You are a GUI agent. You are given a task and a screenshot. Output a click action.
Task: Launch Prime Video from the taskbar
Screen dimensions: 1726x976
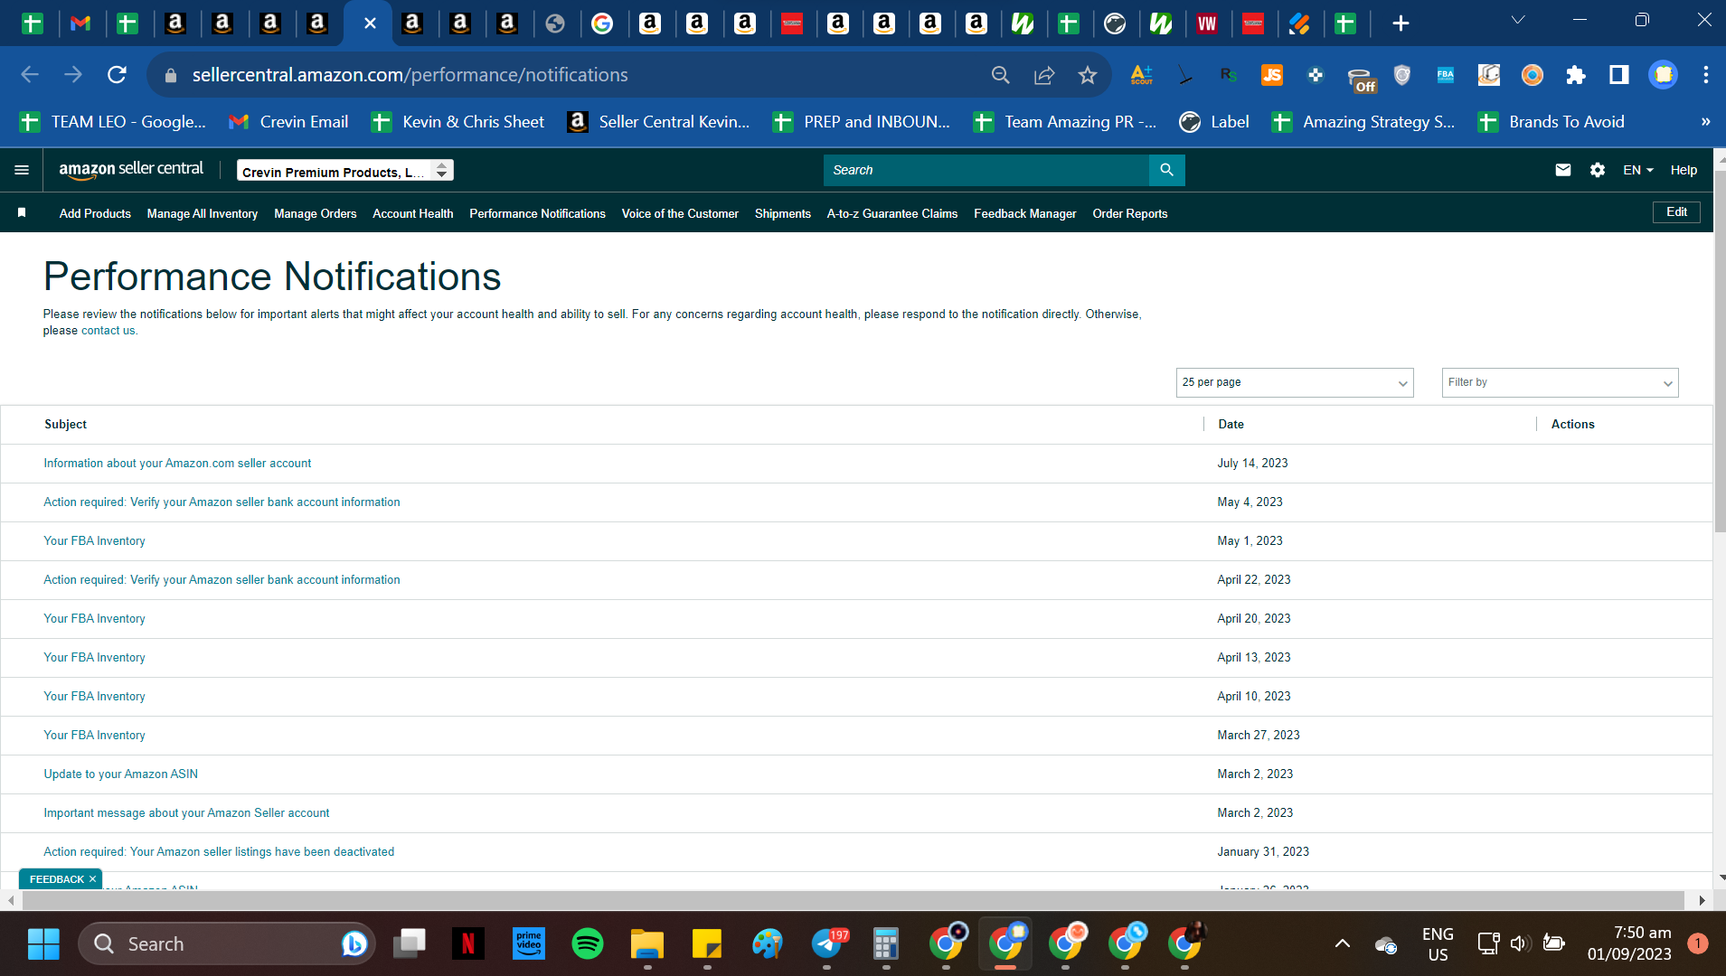(528, 943)
